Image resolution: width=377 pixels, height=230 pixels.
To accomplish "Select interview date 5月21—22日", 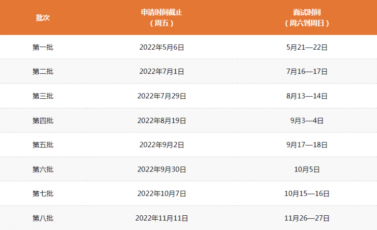I will coord(307,47).
